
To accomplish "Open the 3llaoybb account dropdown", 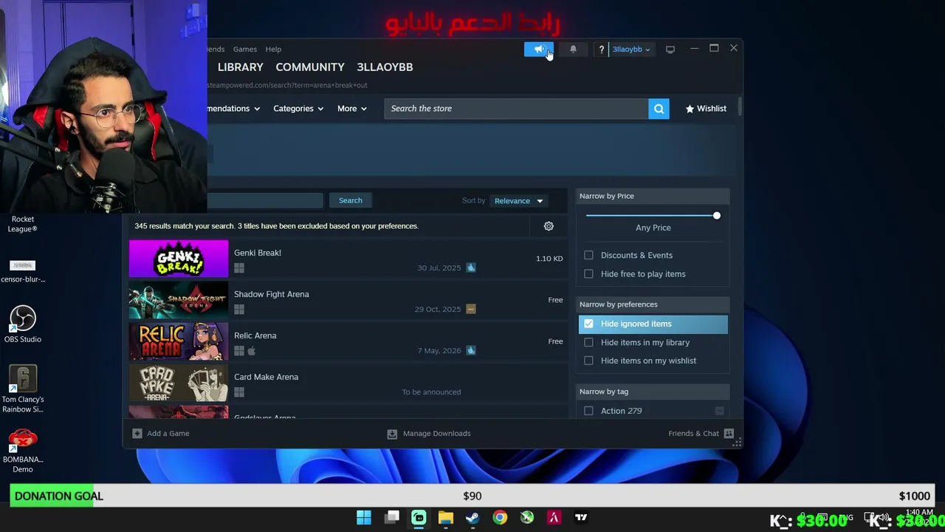I will (631, 50).
